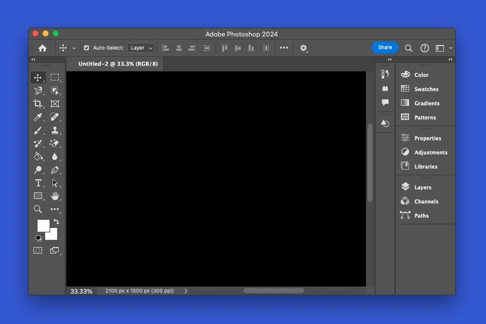The width and height of the screenshot is (486, 324).
Task: Open the tool preset picker arrow
Action: point(74,49)
